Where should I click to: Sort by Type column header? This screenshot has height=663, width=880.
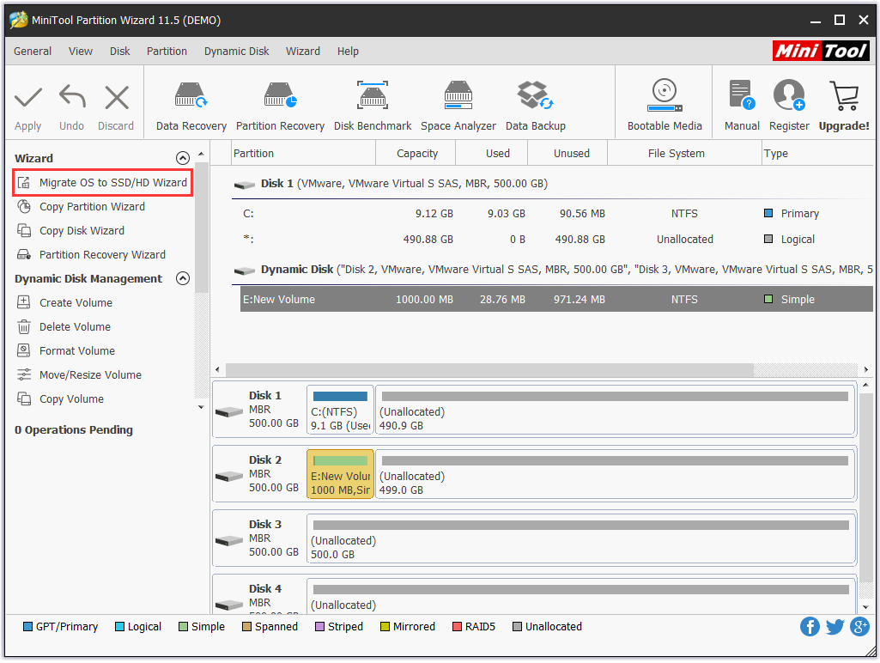817,154
